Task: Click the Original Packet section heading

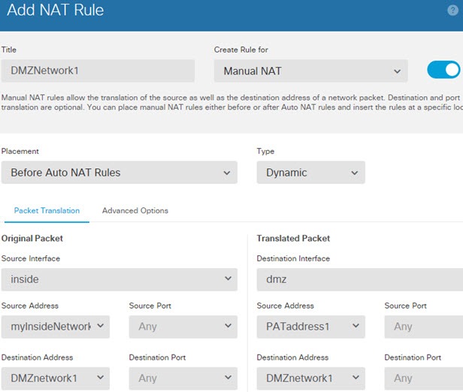Action: click(32, 238)
